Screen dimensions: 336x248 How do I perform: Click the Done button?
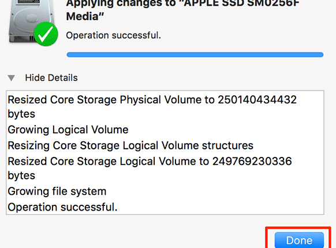(299, 240)
